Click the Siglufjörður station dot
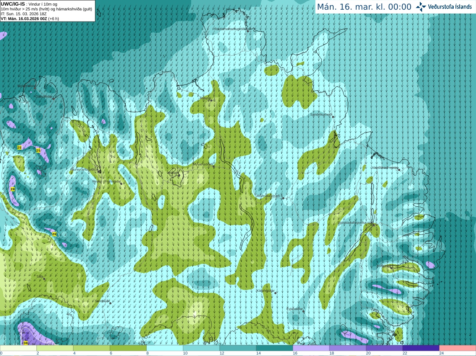 pyautogui.click(x=35, y=88)
